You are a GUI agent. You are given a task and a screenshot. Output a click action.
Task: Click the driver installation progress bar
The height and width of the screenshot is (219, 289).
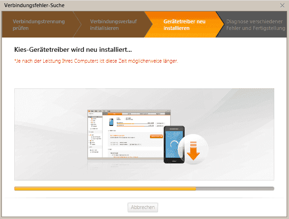click(x=144, y=189)
